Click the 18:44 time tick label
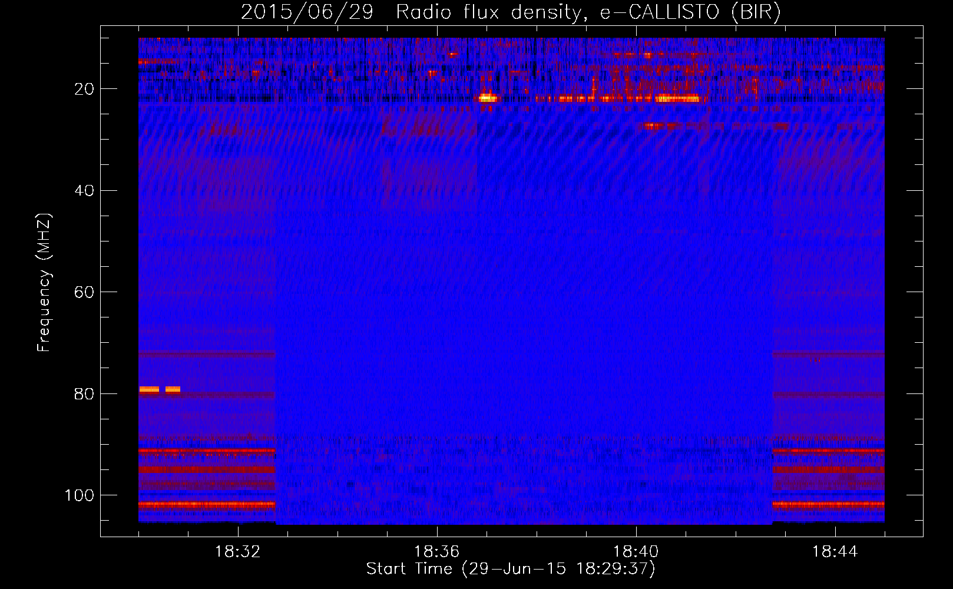Viewport: 953px width, 589px height. pos(835,552)
